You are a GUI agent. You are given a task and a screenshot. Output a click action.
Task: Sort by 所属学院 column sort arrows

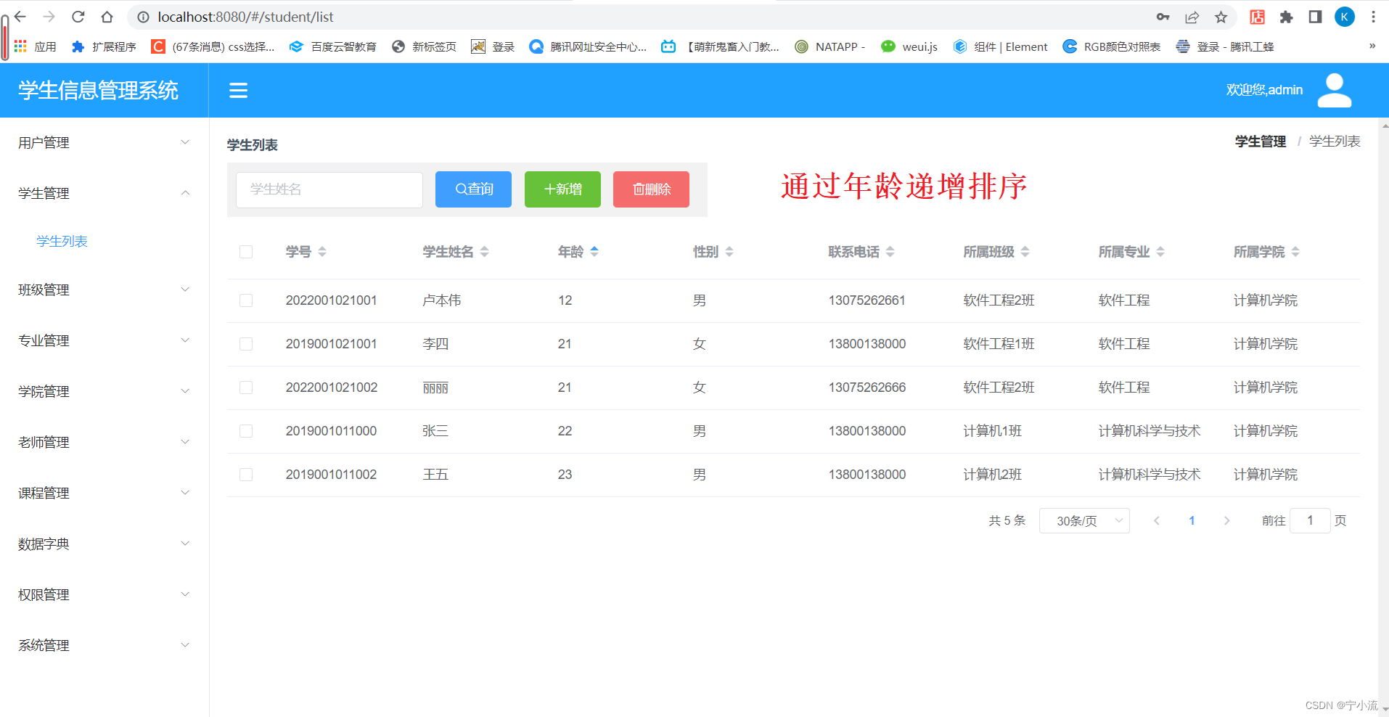click(x=1295, y=252)
